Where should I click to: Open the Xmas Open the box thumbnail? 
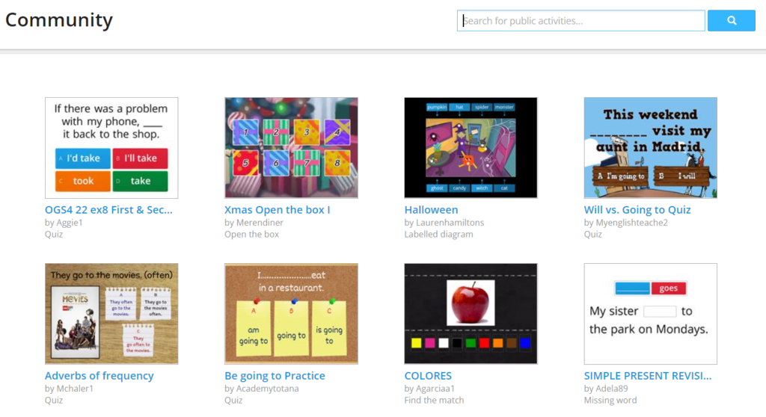[x=291, y=147]
